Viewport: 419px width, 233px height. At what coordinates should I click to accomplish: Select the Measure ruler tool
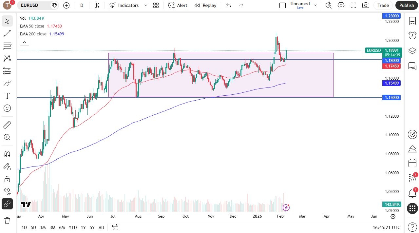point(7,125)
